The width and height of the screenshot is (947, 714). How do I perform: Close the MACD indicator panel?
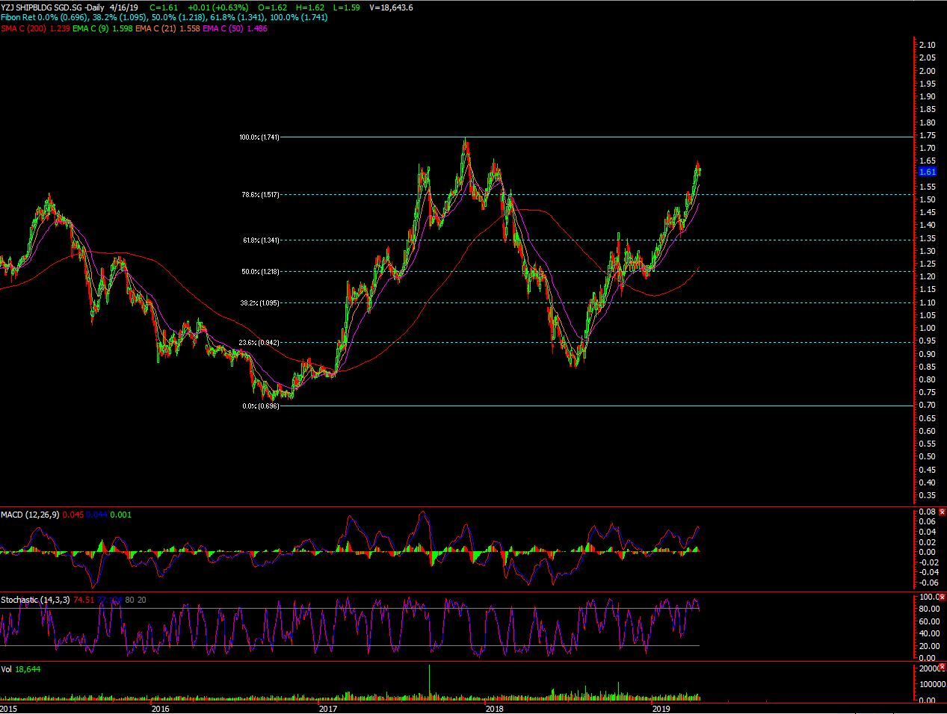942,512
